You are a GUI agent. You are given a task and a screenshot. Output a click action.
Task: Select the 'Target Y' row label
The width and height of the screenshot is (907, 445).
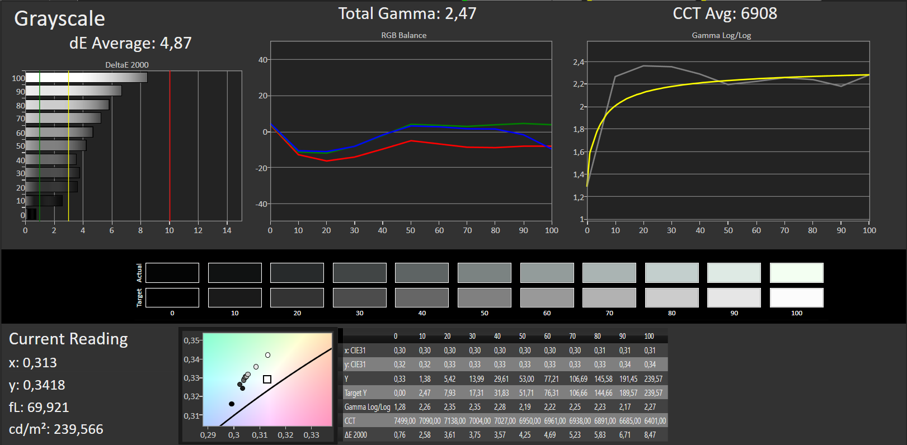pyautogui.click(x=355, y=393)
